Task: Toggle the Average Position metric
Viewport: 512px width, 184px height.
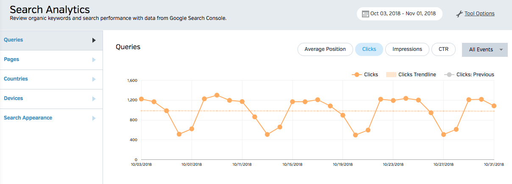Action: point(325,49)
